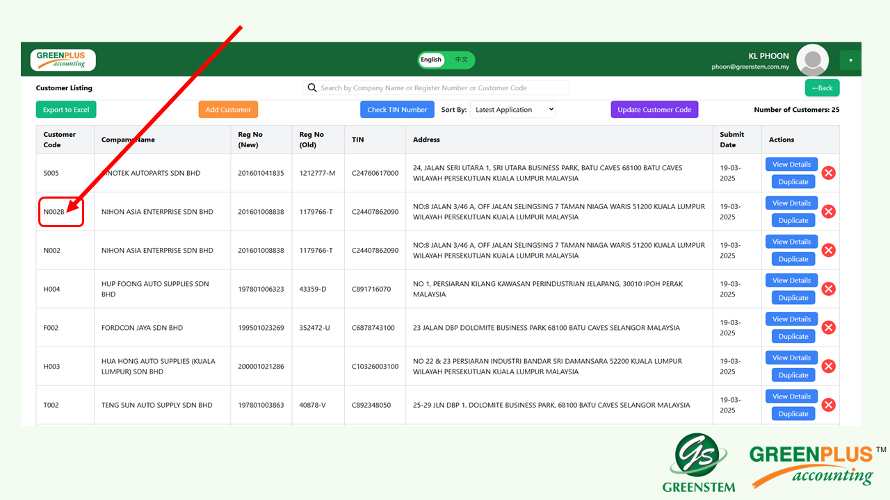
Task: Click the search magnifier icon
Action: [x=312, y=87]
